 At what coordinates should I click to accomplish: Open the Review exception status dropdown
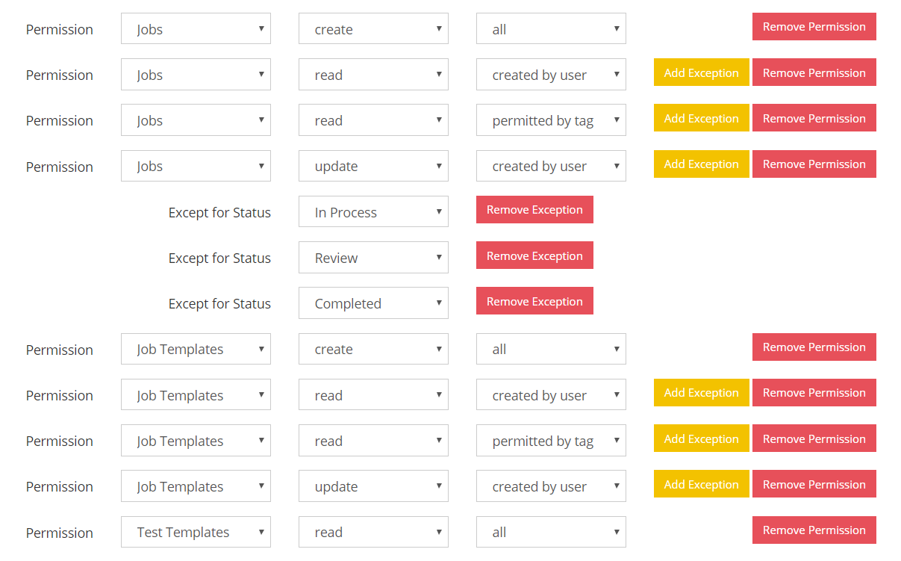(x=373, y=258)
